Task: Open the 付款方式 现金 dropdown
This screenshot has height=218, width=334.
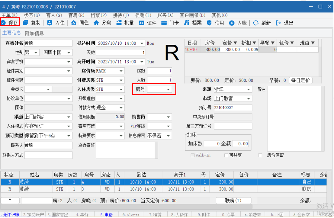Action: [121, 108]
